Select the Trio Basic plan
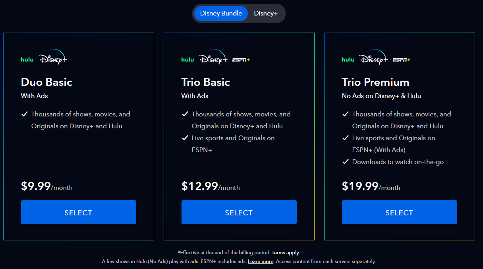This screenshot has height=269, width=483. tap(239, 212)
